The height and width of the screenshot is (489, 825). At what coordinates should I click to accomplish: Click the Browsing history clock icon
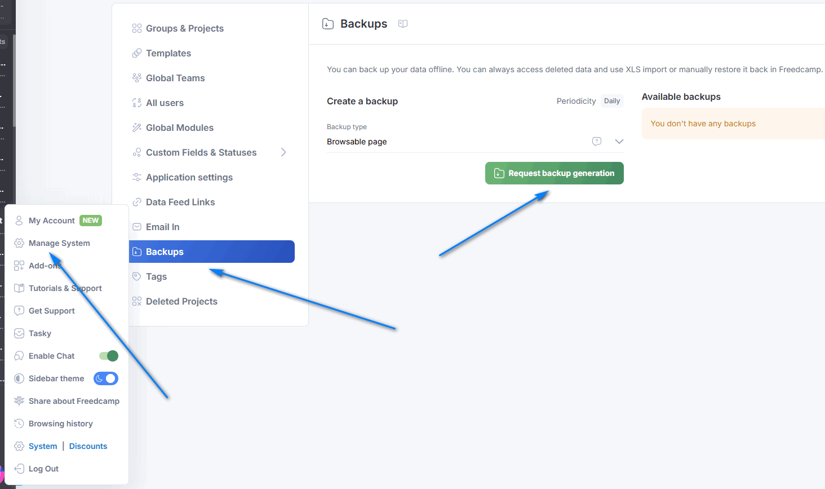19,424
